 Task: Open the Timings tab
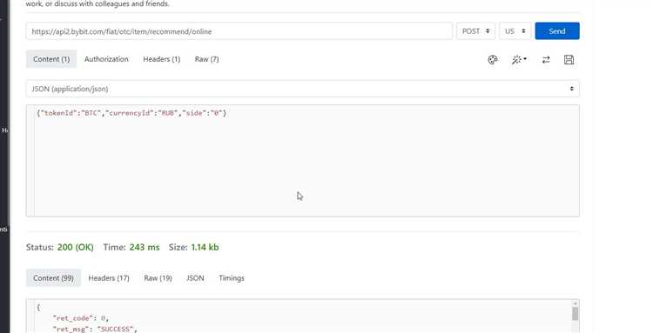(x=231, y=278)
